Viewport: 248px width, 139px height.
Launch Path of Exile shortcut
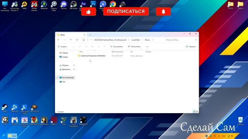click(34, 108)
